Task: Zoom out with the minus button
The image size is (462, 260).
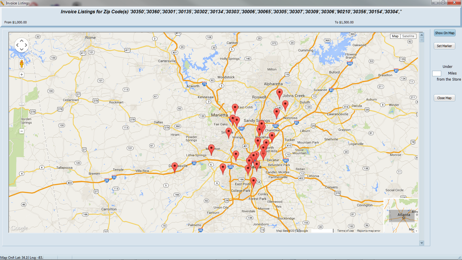Action: 22,131
